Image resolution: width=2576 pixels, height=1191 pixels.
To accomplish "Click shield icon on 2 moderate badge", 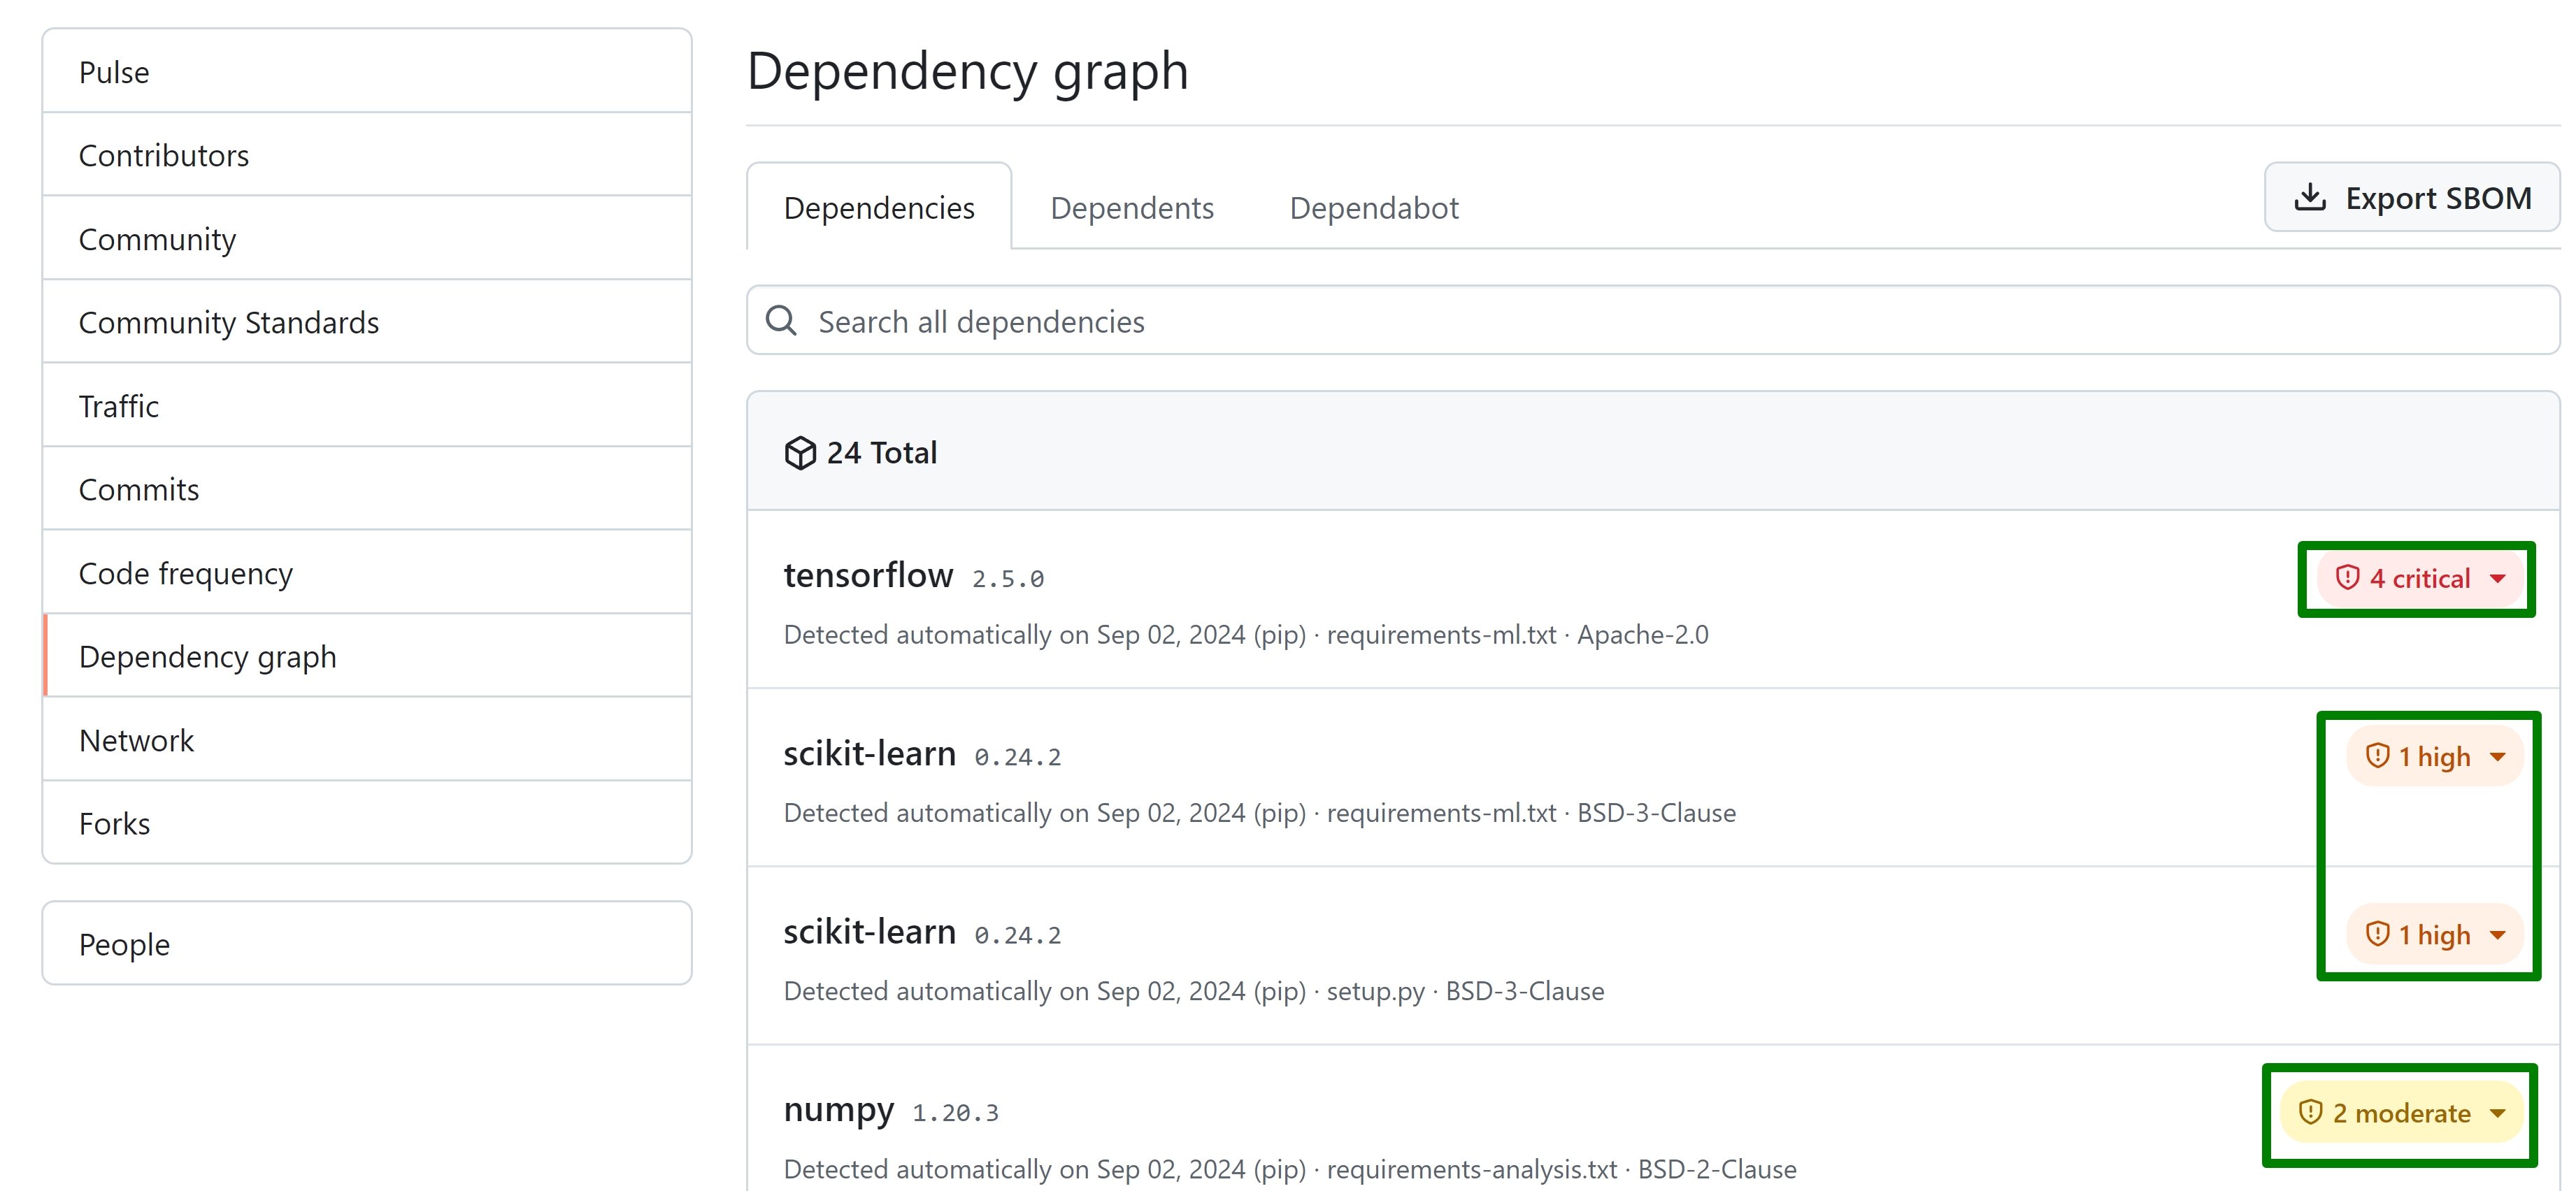I will [2311, 1111].
